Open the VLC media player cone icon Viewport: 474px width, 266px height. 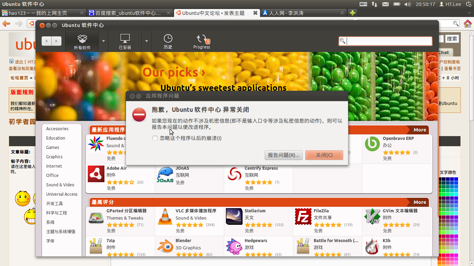[165, 216]
